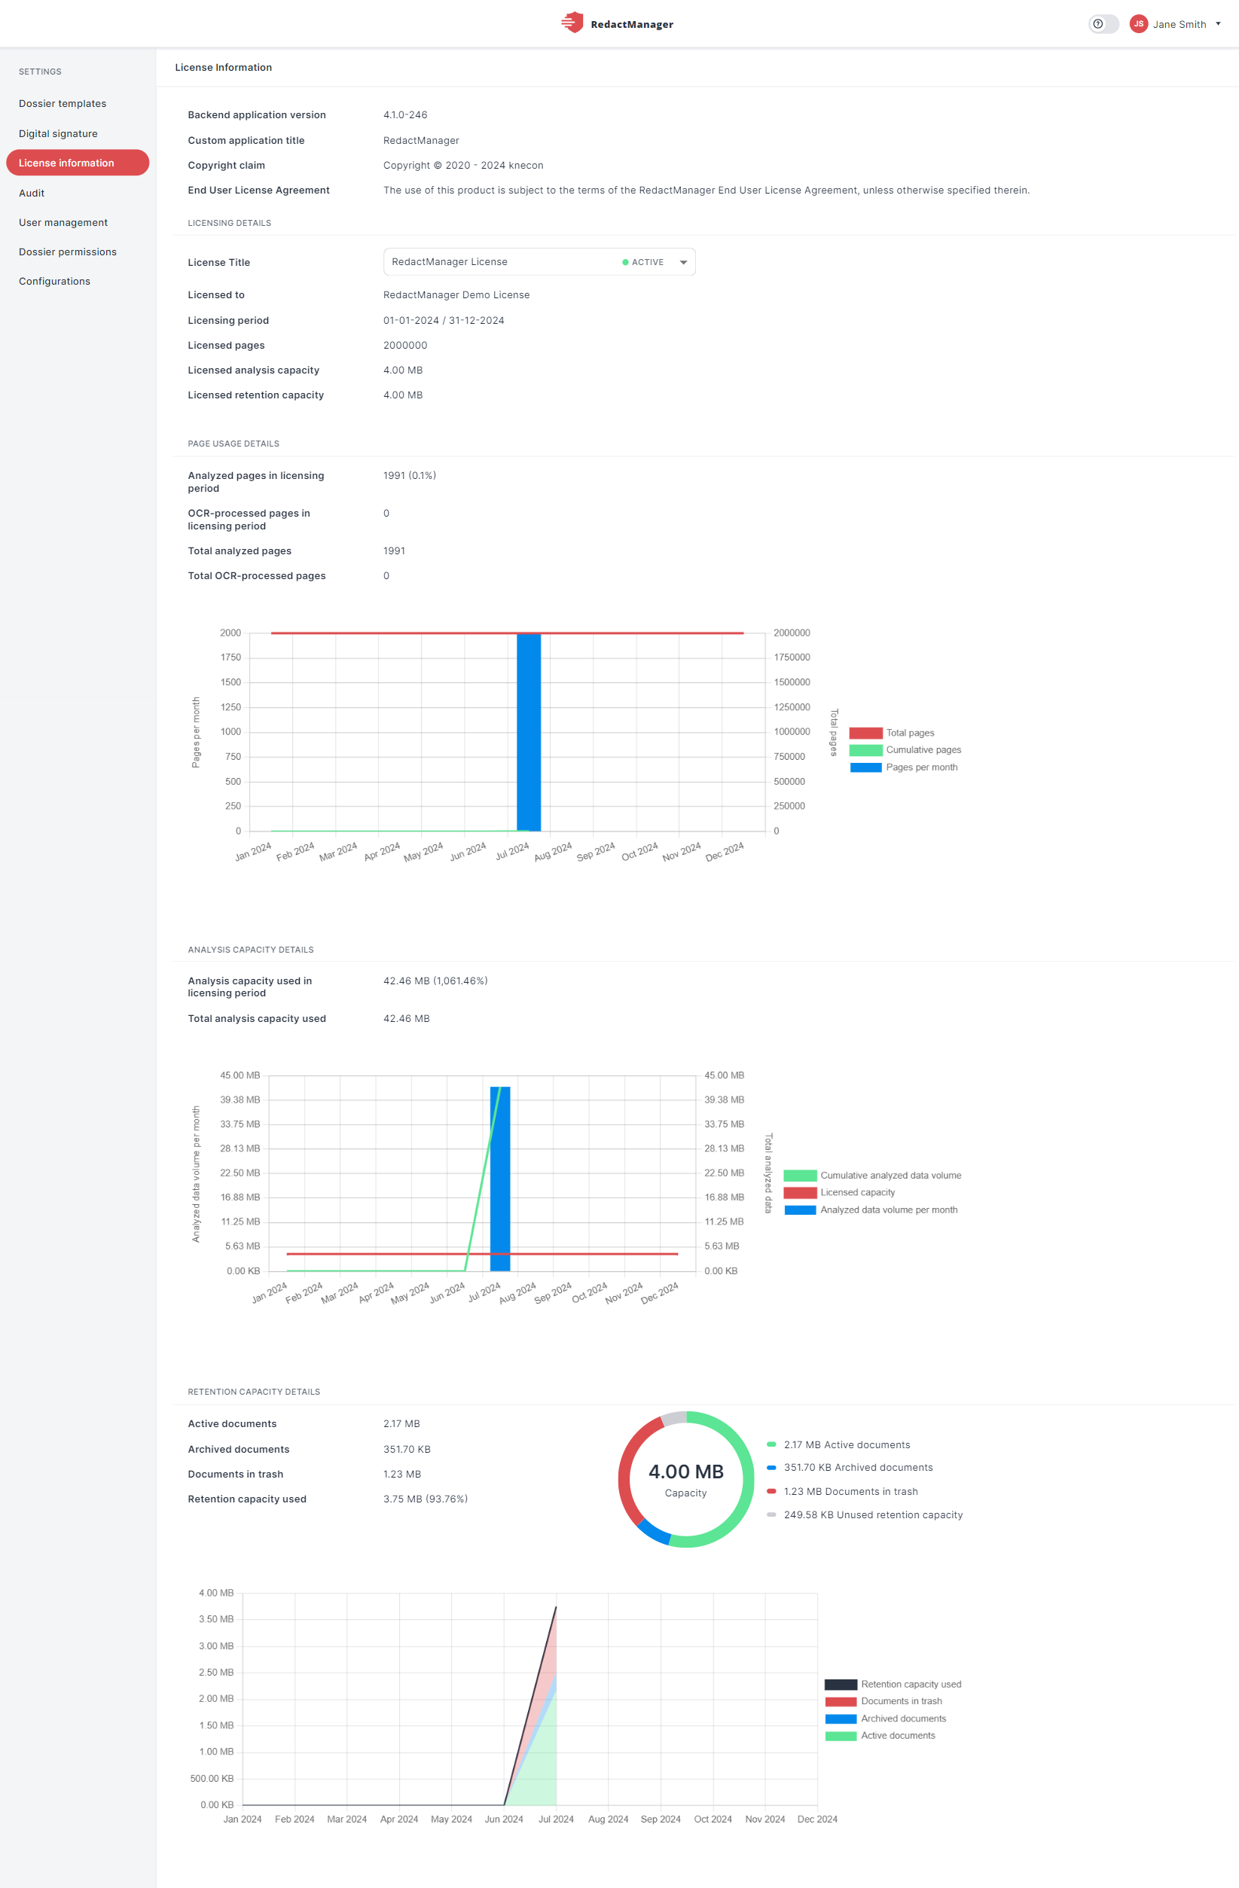Screen dimensions: 1239x1888
Task: Toggle Documents in trash chart legend swatch
Action: (841, 1701)
